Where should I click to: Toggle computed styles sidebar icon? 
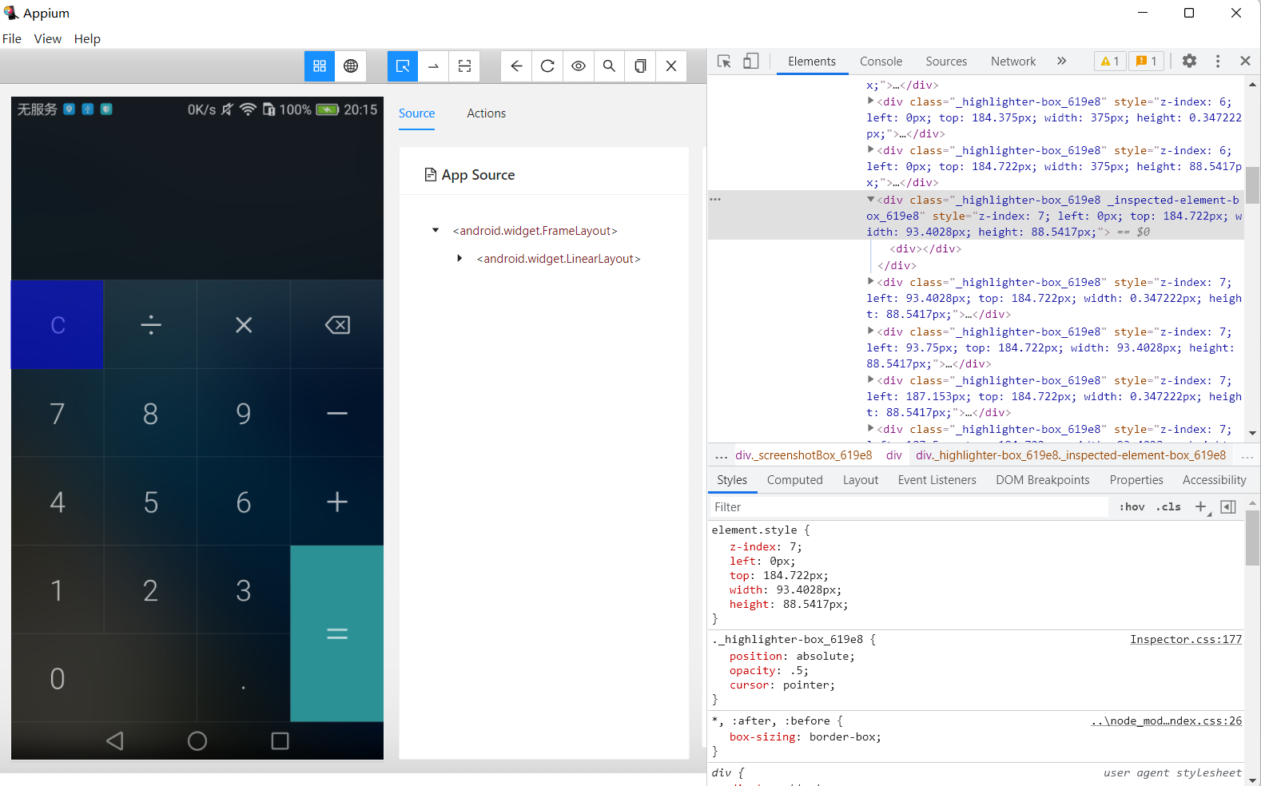pyautogui.click(x=1228, y=507)
